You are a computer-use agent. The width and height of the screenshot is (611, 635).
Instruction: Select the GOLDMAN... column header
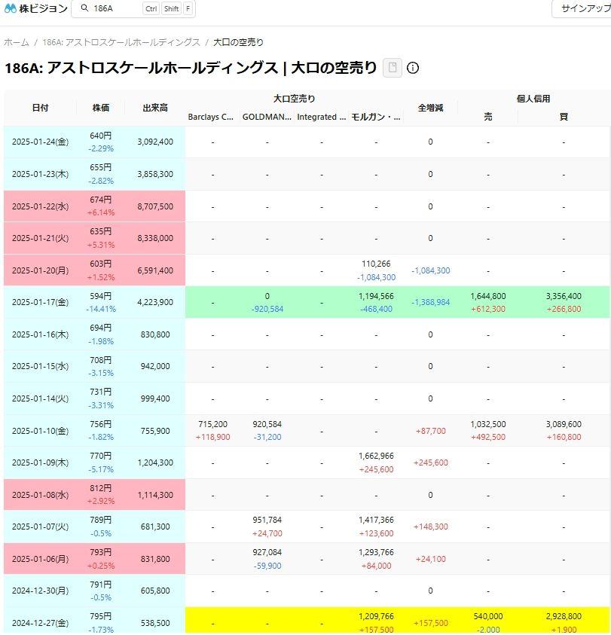point(267,117)
